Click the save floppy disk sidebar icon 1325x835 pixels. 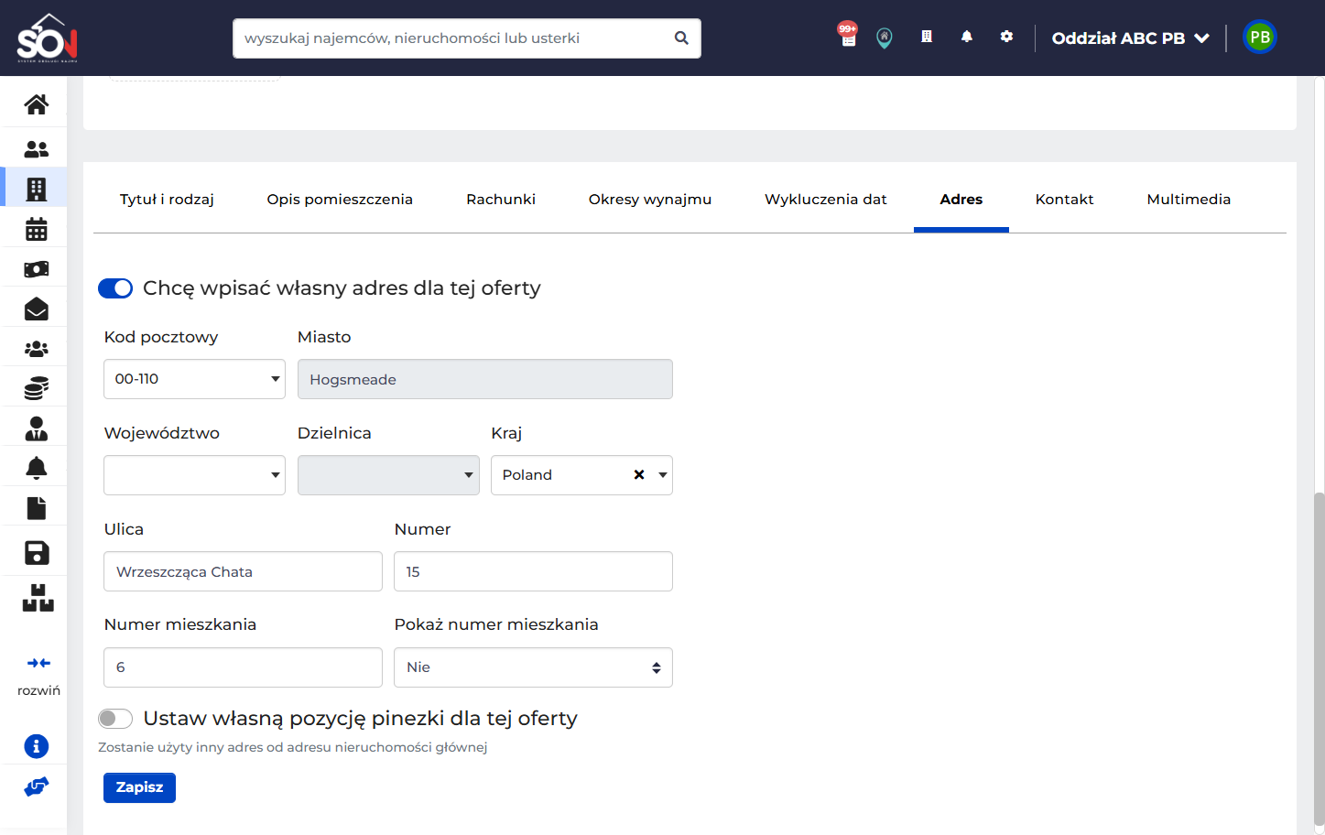tap(37, 552)
